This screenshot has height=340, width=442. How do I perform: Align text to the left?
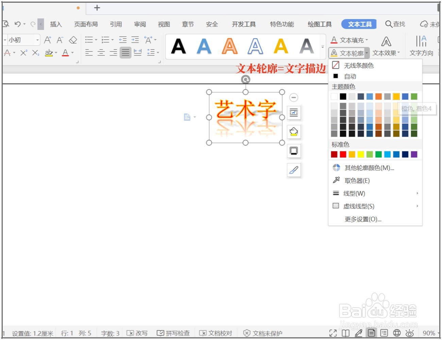coord(89,52)
